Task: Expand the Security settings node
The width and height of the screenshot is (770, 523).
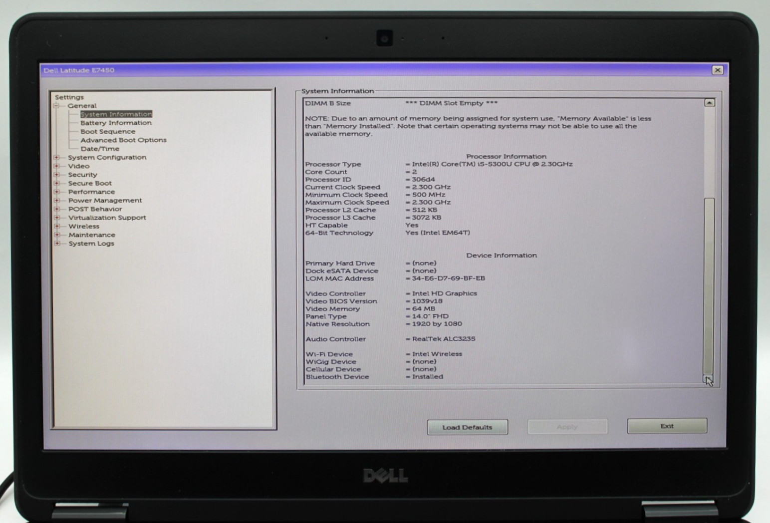Action: tap(56, 175)
